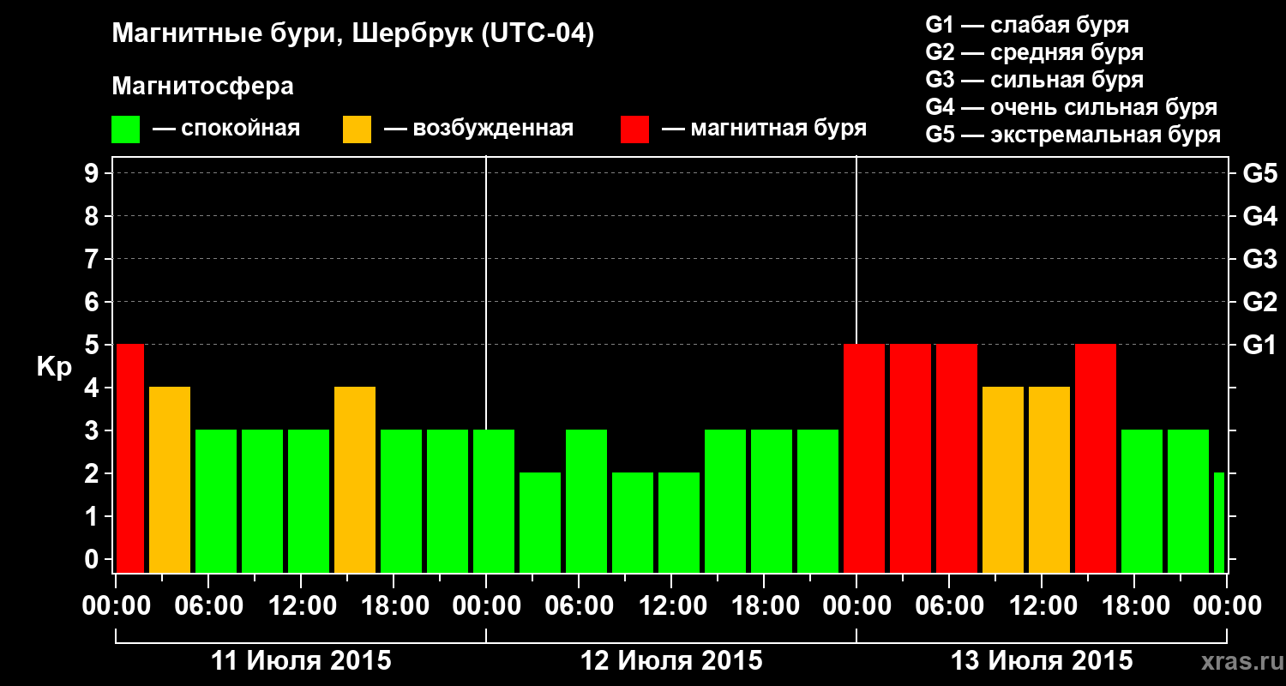Click the red bar starting 06:00 on 13 Июля
This screenshot has height=686, width=1286.
point(957,458)
